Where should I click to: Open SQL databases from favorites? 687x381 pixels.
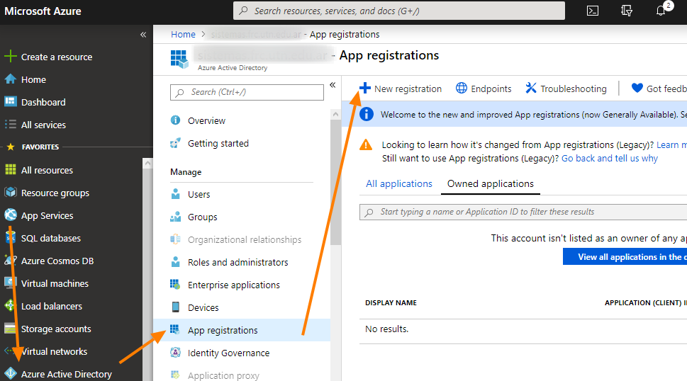pyautogui.click(x=51, y=238)
